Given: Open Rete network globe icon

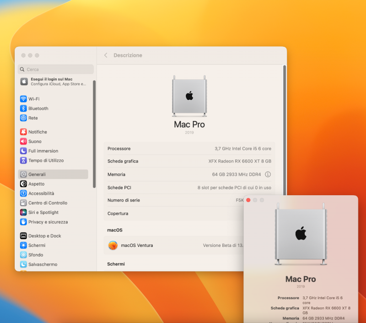Looking at the screenshot, I should pyautogui.click(x=23, y=118).
